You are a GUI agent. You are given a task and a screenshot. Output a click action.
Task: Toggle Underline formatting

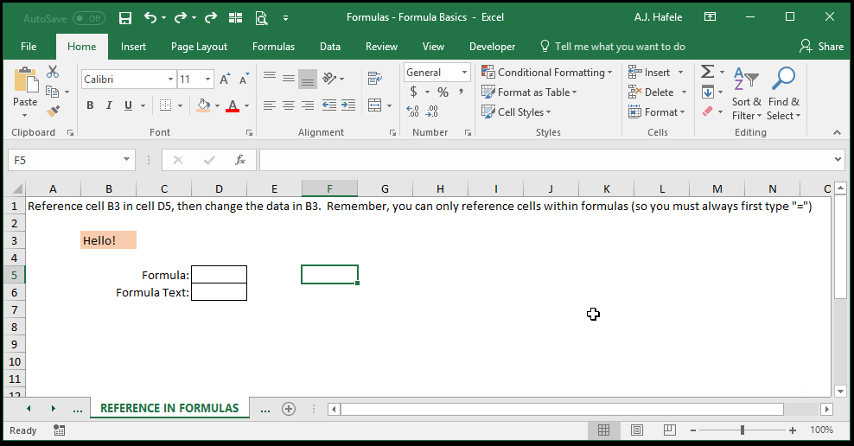(x=129, y=105)
